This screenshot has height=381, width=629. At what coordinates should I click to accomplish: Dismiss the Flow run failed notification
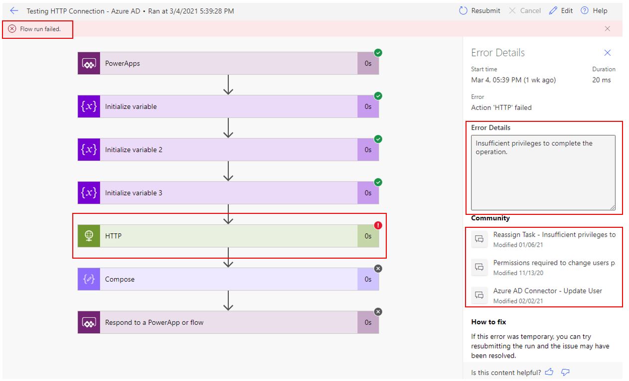pyautogui.click(x=608, y=28)
